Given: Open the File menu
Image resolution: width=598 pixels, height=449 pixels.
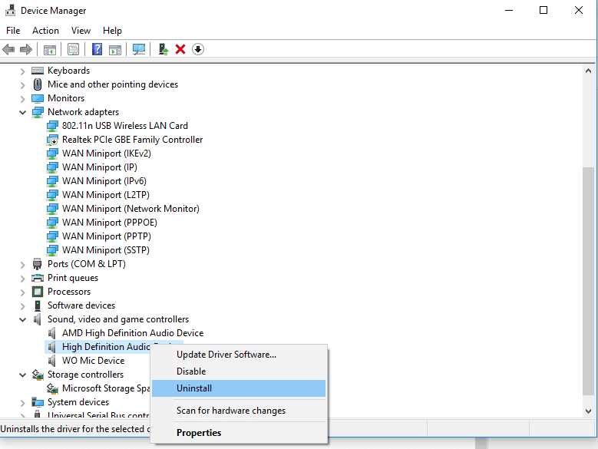Looking at the screenshot, I should pyautogui.click(x=13, y=31).
